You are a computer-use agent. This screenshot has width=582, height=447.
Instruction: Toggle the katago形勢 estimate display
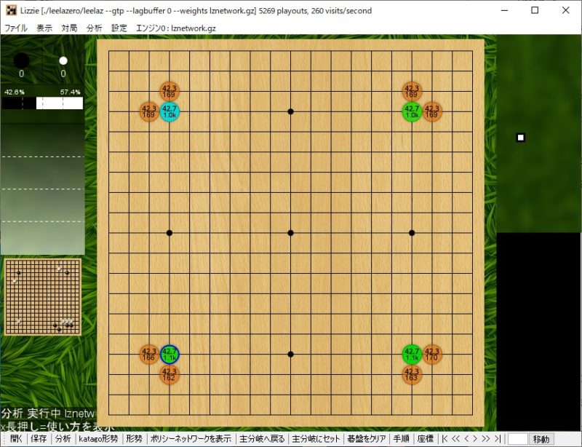click(98, 439)
